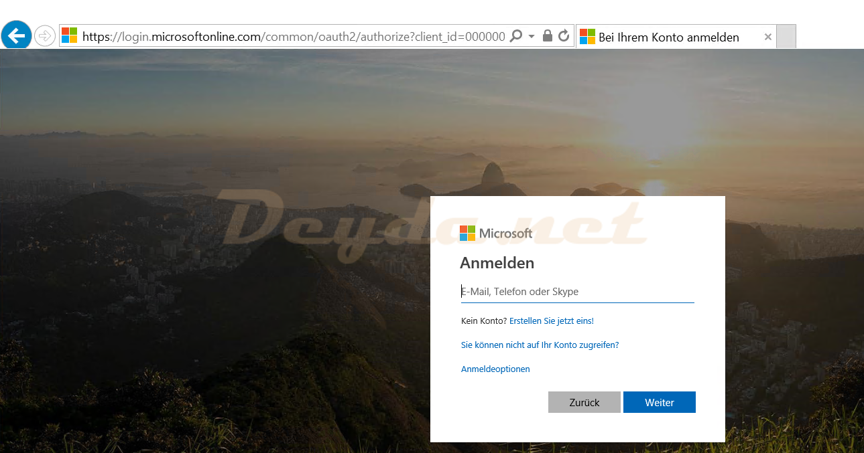Refresh the page with reload icon
The image size is (864, 453).
pos(564,36)
